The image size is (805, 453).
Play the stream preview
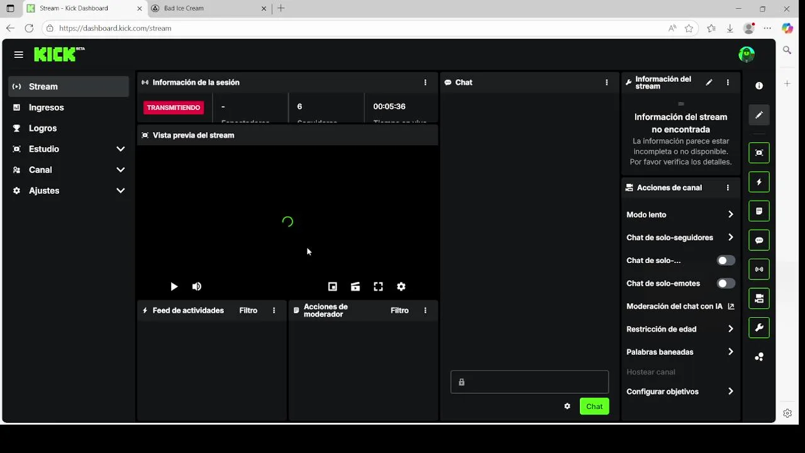[x=174, y=287]
